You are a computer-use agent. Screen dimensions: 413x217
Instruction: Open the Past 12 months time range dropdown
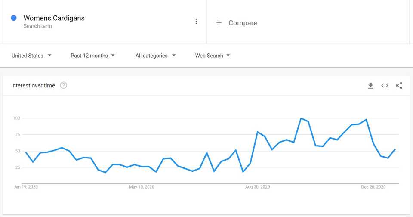tap(92, 56)
